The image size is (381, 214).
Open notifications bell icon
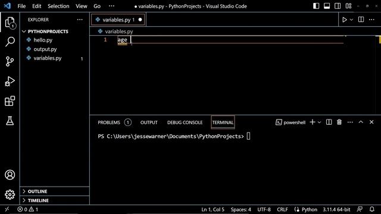(x=371, y=209)
